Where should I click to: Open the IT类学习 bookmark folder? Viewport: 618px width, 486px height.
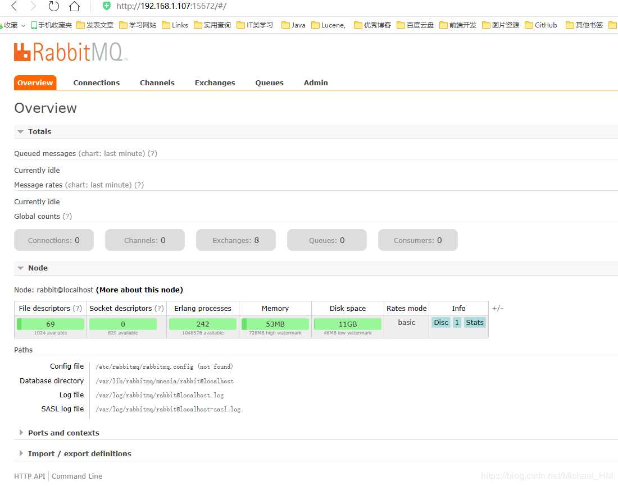(x=255, y=25)
